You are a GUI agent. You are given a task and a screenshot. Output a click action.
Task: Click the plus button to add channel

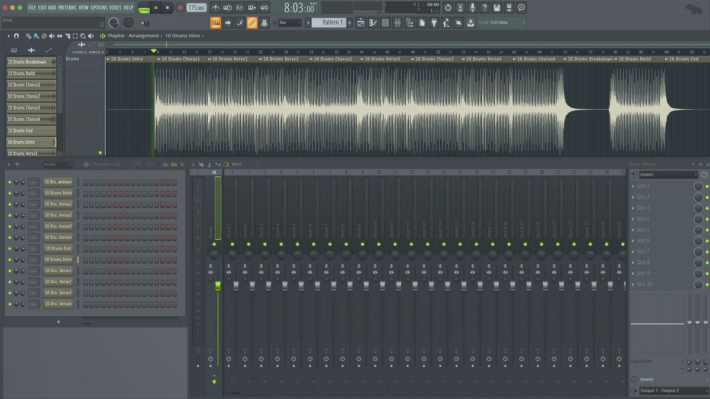58,322
